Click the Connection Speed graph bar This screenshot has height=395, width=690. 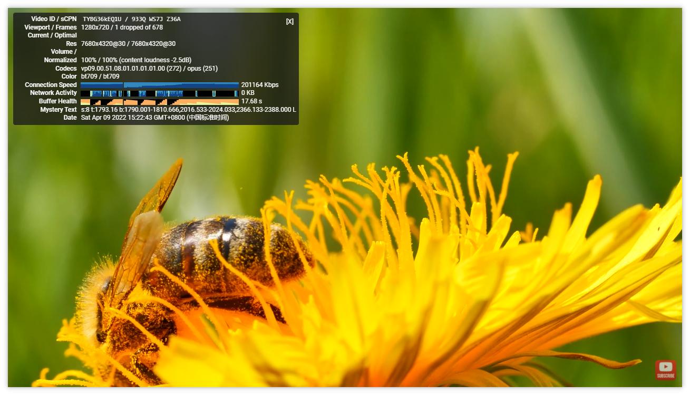coord(160,85)
